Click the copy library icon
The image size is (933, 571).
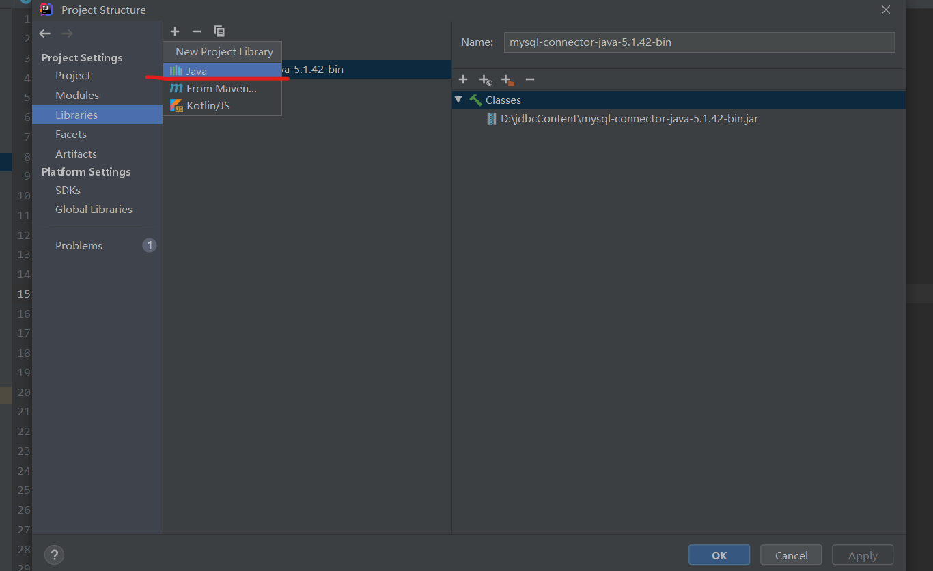pyautogui.click(x=219, y=31)
